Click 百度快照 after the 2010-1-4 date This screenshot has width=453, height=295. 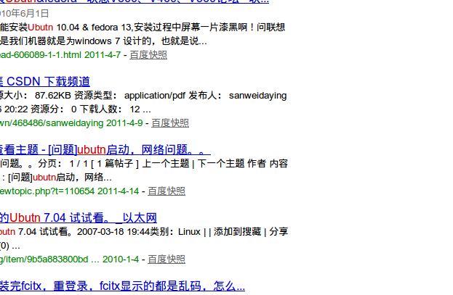167,259
